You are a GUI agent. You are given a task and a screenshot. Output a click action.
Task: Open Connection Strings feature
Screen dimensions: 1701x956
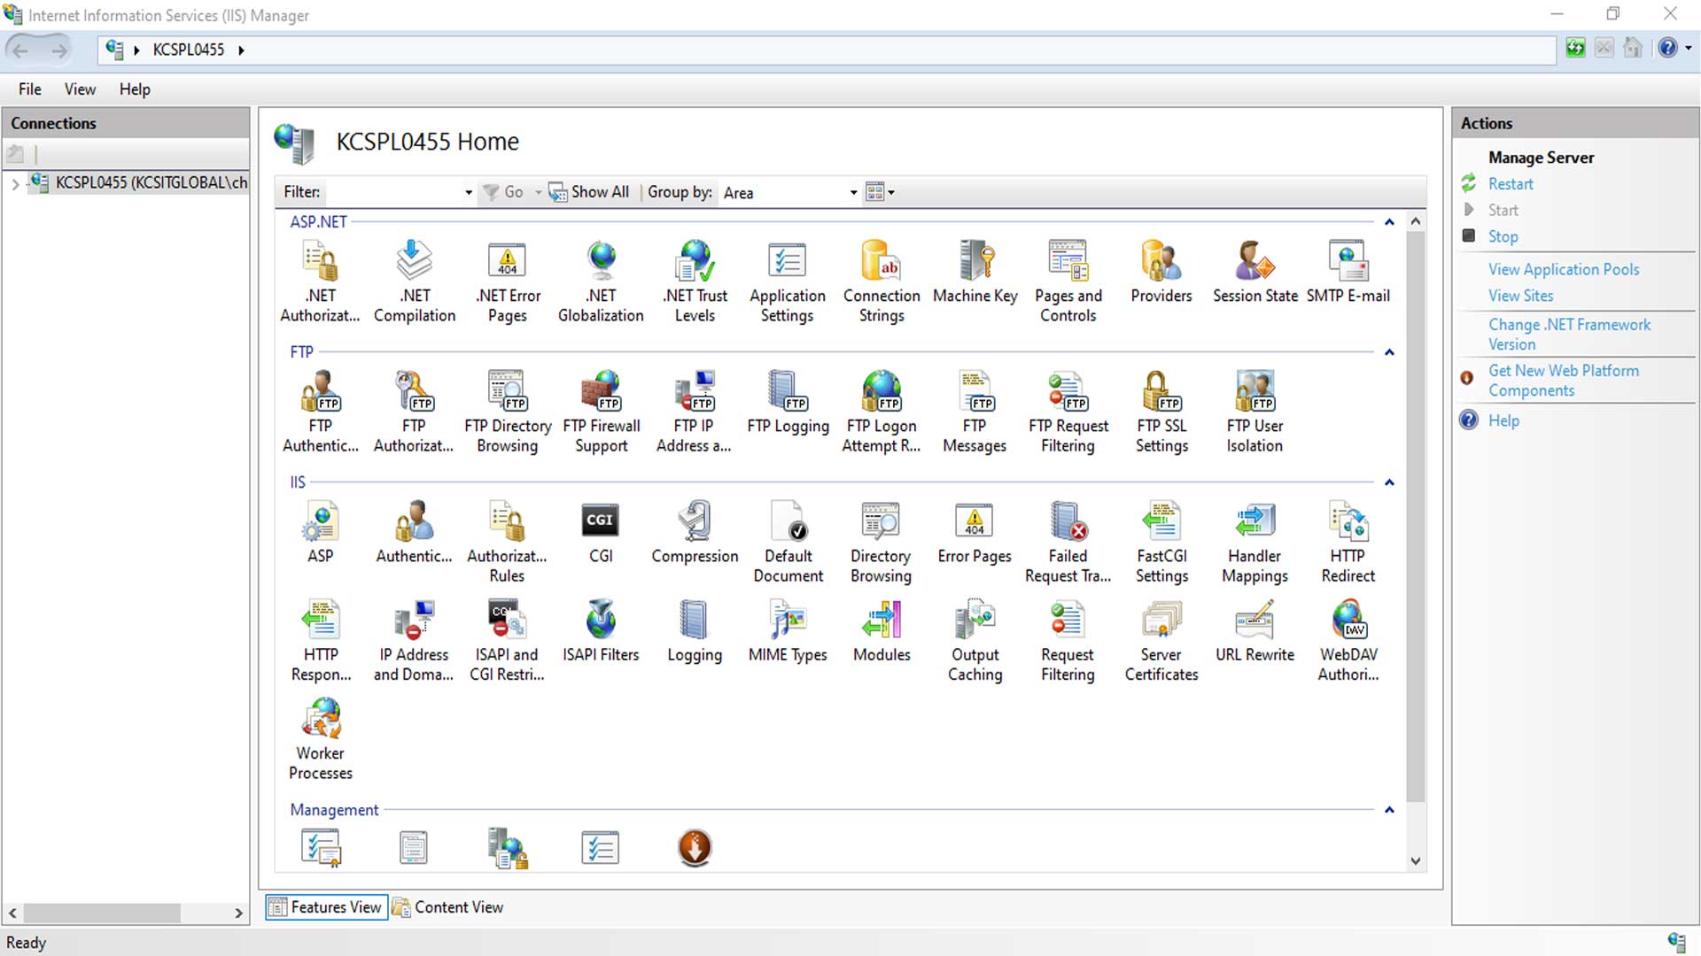882,281
